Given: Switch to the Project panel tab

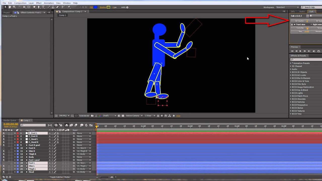Looking at the screenshot, I should click(x=7, y=13).
